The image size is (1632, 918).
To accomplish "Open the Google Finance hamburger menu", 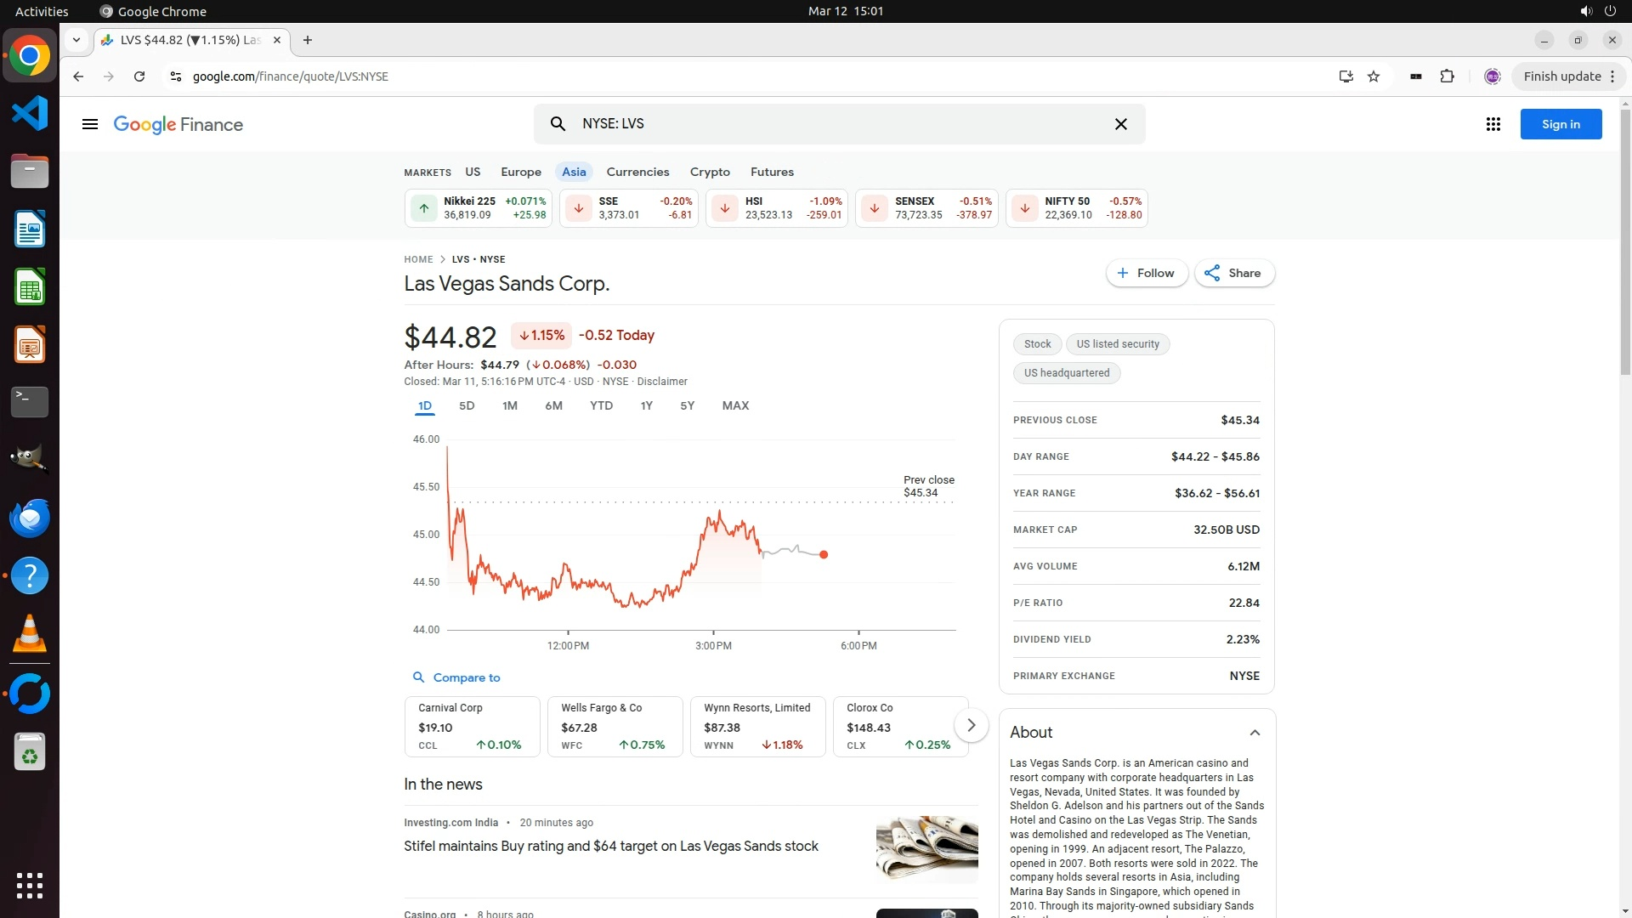I will coord(90,124).
